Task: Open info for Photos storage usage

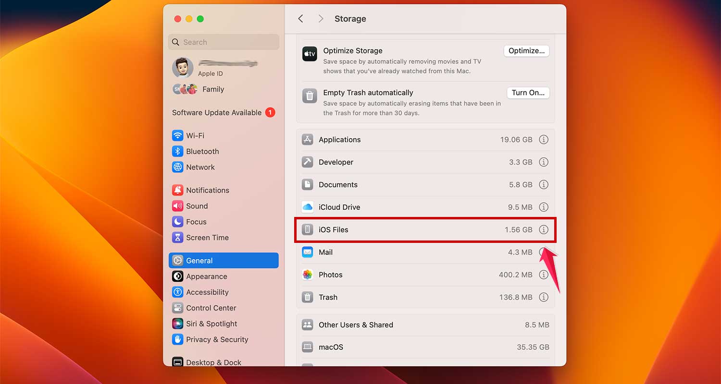Action: pos(544,275)
